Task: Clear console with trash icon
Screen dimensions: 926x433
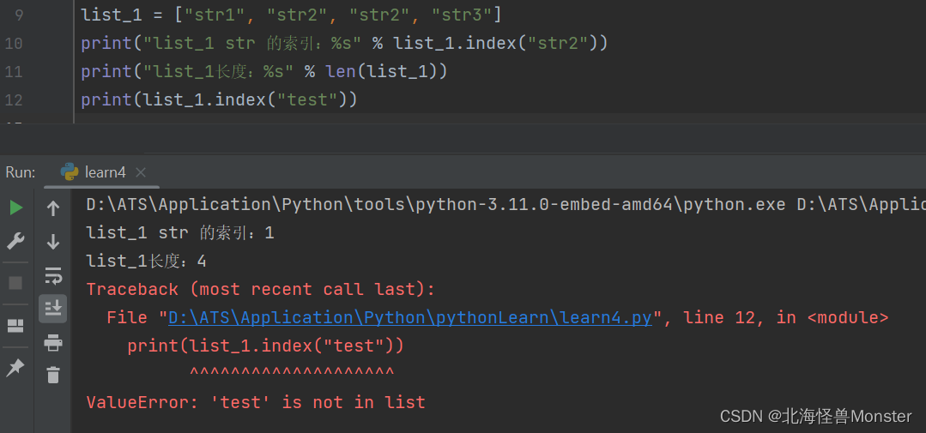Action: 53,375
